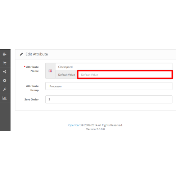This screenshot has width=180, height=180.
Task: Click the language flag icon
Action: pyautogui.click(x=50, y=71)
